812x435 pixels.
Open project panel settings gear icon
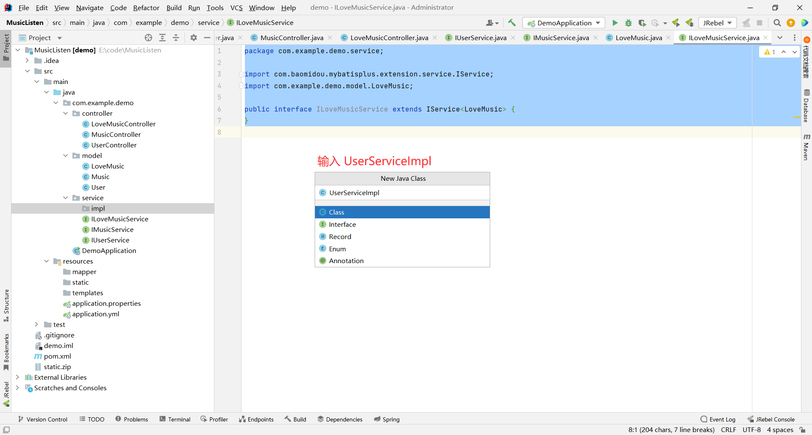click(x=194, y=38)
